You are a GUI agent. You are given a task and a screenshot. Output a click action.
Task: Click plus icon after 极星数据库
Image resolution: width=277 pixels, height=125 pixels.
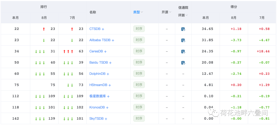coord(108,96)
